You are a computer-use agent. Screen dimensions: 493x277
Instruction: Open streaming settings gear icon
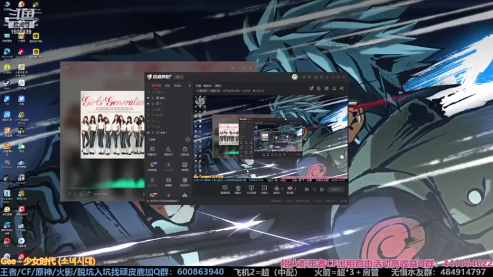(322, 190)
